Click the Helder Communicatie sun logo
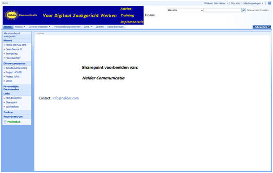This screenshot has height=173, width=273. [x=12, y=15]
